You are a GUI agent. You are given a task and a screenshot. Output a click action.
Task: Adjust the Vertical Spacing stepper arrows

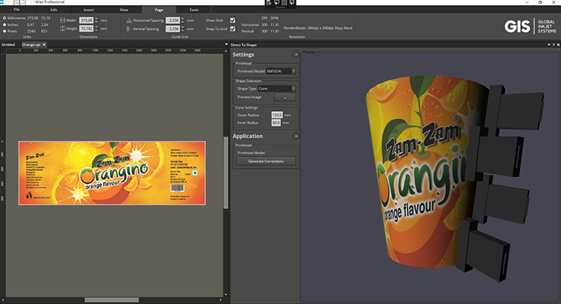[x=183, y=29]
